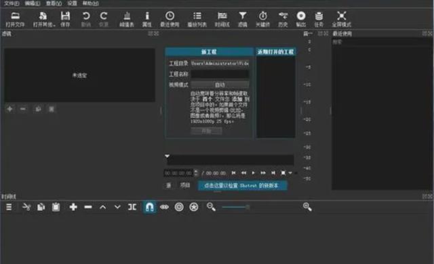The width and height of the screenshot is (434, 264).
Task: Click the Export disc icon in the toolbar
Action: click(301, 19)
